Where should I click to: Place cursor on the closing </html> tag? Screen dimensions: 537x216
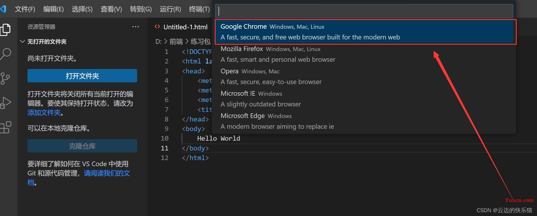(x=195, y=158)
